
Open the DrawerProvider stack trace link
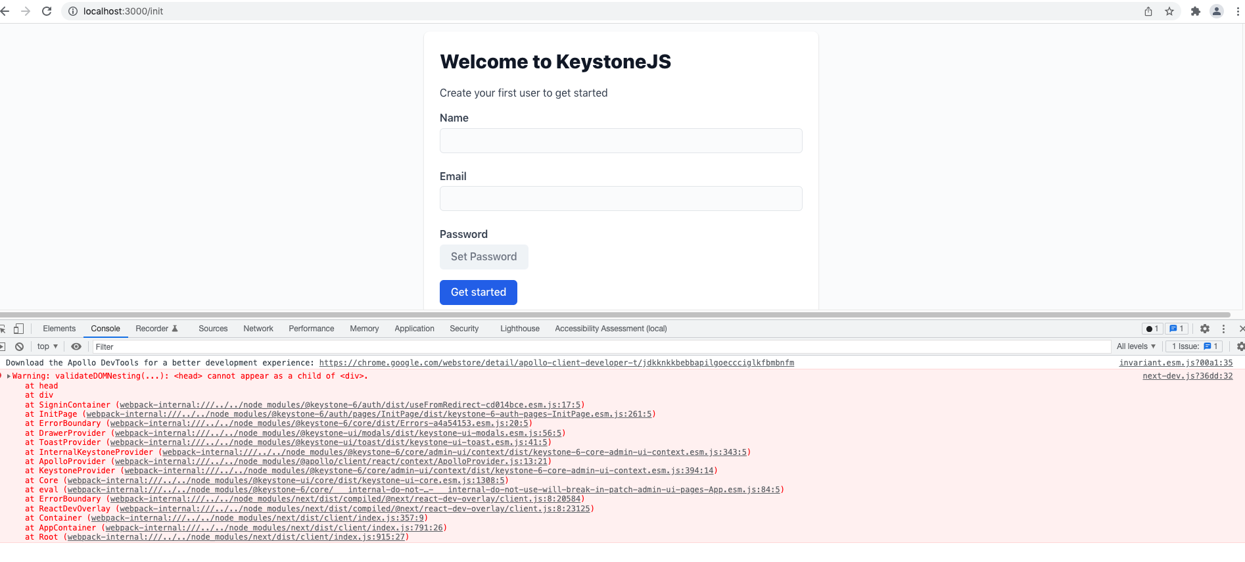tap(339, 433)
